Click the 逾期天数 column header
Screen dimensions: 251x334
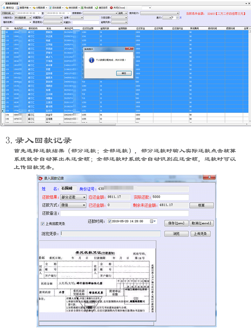pos(108,28)
